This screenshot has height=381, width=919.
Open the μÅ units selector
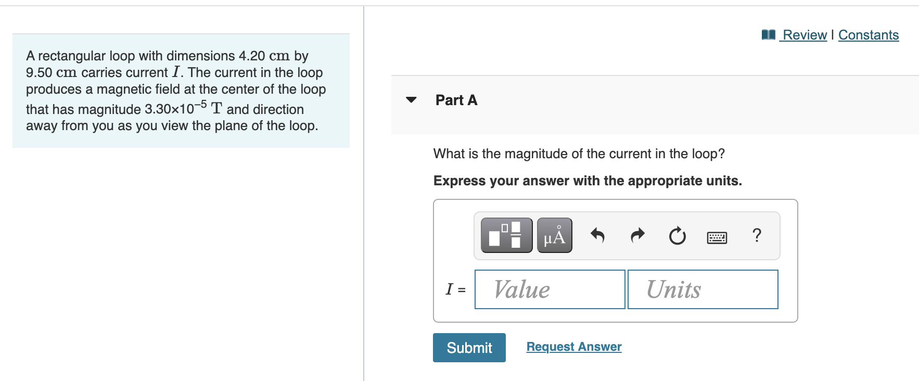553,235
